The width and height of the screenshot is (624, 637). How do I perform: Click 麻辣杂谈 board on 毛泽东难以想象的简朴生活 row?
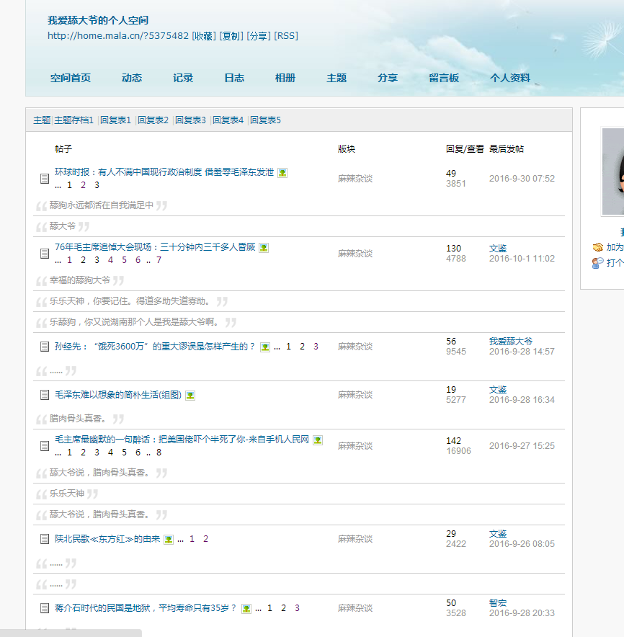click(x=355, y=395)
